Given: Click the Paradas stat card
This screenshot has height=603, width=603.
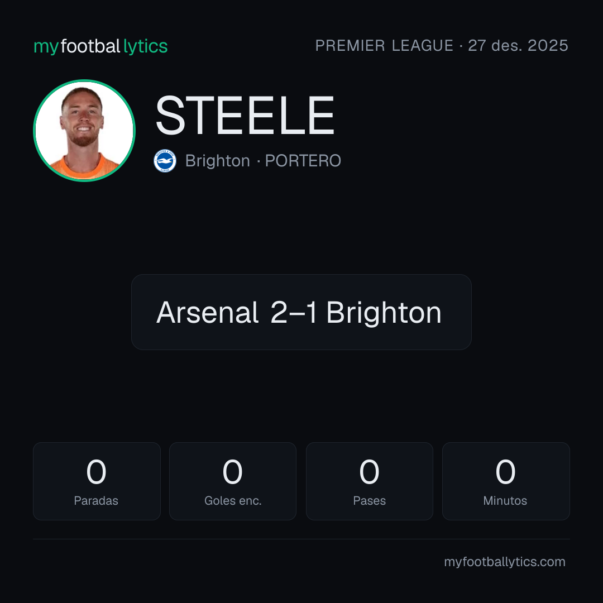Looking at the screenshot, I should pos(97,481).
